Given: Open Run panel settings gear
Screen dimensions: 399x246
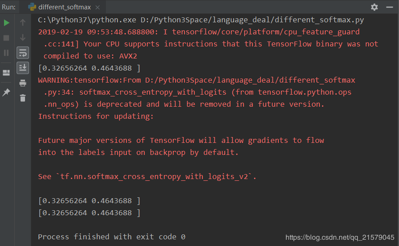Looking at the screenshot, I should [374, 7].
